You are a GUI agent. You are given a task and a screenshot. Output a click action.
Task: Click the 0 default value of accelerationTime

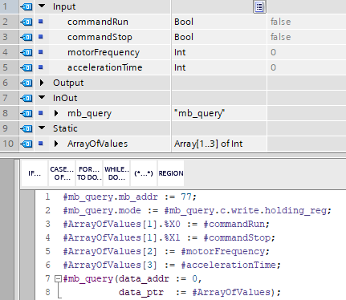(273, 67)
